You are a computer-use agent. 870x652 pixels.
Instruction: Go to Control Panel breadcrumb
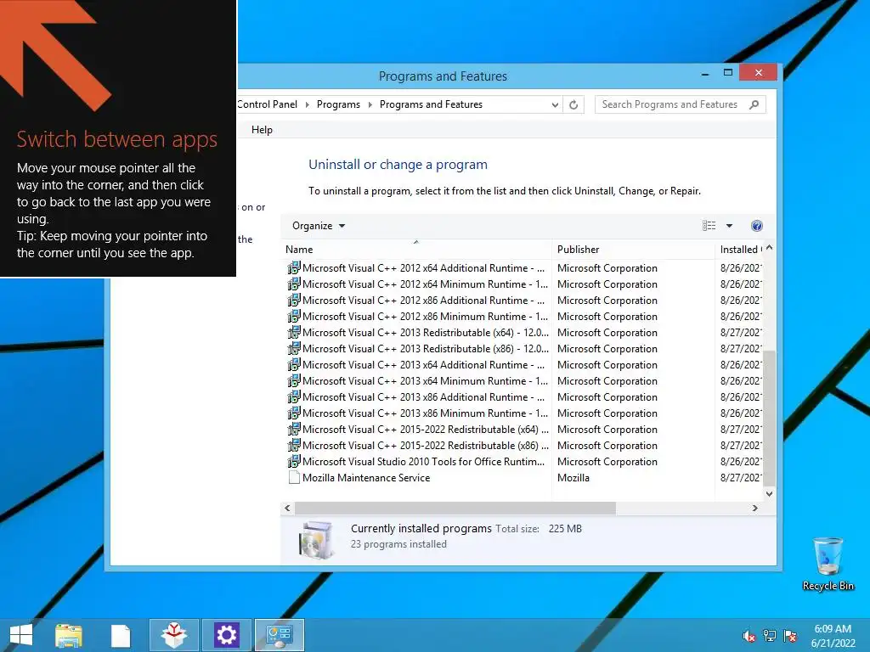[268, 104]
